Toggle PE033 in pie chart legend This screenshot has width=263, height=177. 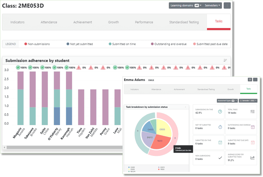[161, 169]
